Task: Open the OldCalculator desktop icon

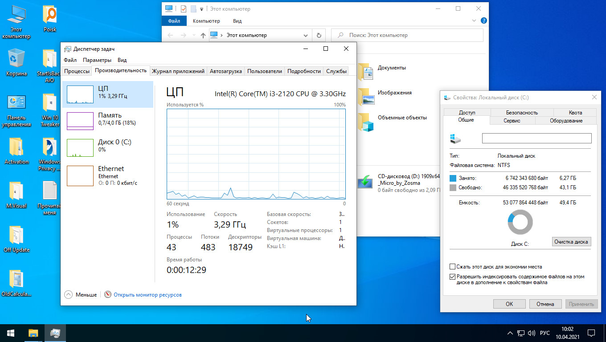Action: [x=16, y=279]
